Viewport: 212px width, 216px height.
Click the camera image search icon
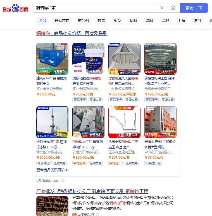(173, 8)
